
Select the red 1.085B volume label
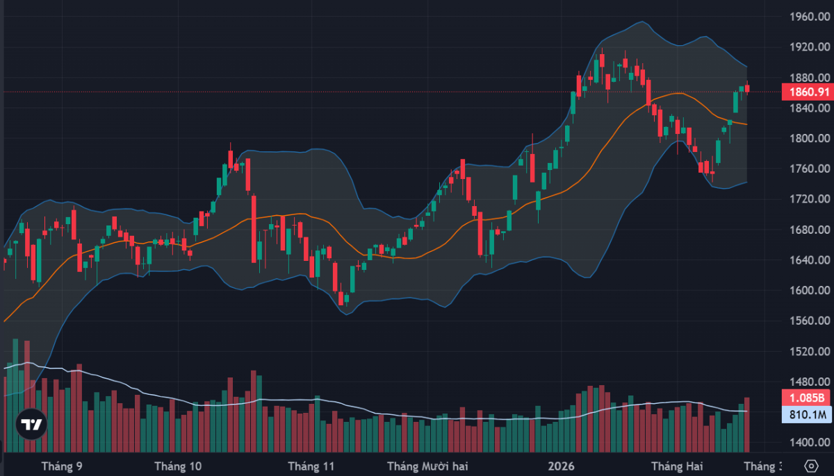click(806, 398)
